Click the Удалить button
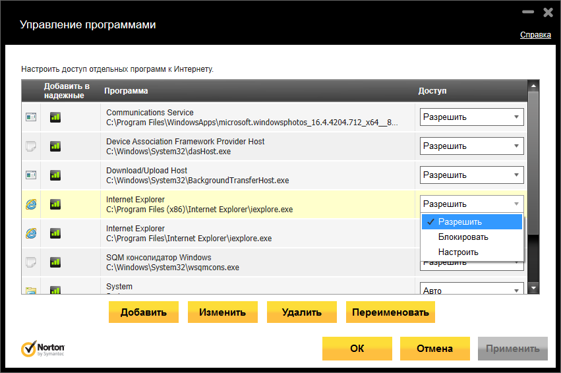 click(302, 312)
